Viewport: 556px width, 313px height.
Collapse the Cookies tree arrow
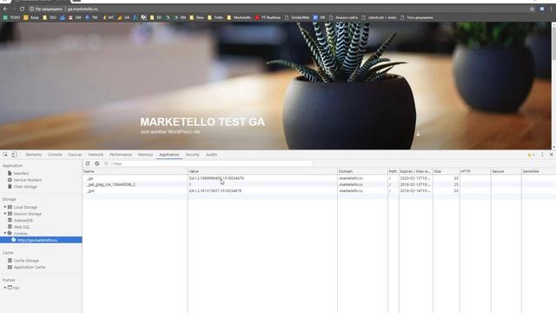(5, 233)
